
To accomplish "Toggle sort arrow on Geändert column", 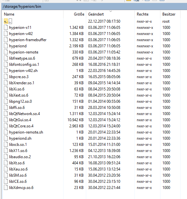I will point(111,11).
